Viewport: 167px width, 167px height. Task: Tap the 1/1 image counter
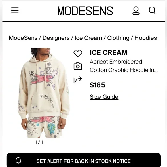click(x=39, y=142)
